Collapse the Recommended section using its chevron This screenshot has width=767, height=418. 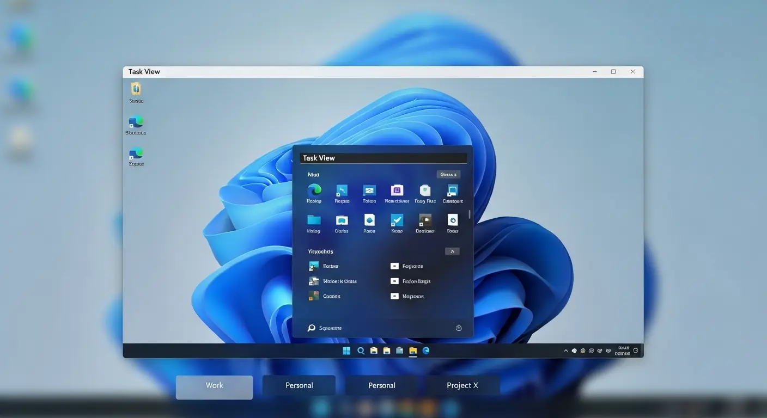(452, 251)
